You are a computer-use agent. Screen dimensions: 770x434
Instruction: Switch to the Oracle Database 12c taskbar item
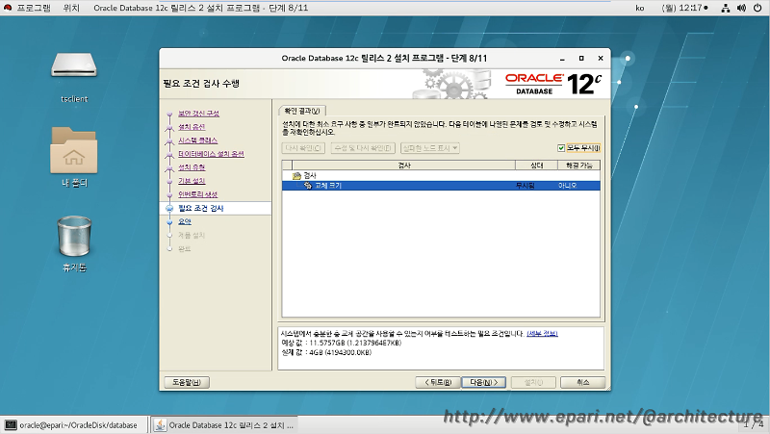(224, 425)
